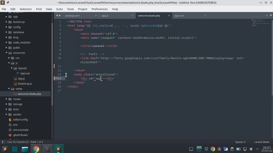Change syntax via Laravel Blade label
Image resolution: width=273 pixels, height=153 pixels.
(x=261, y=142)
